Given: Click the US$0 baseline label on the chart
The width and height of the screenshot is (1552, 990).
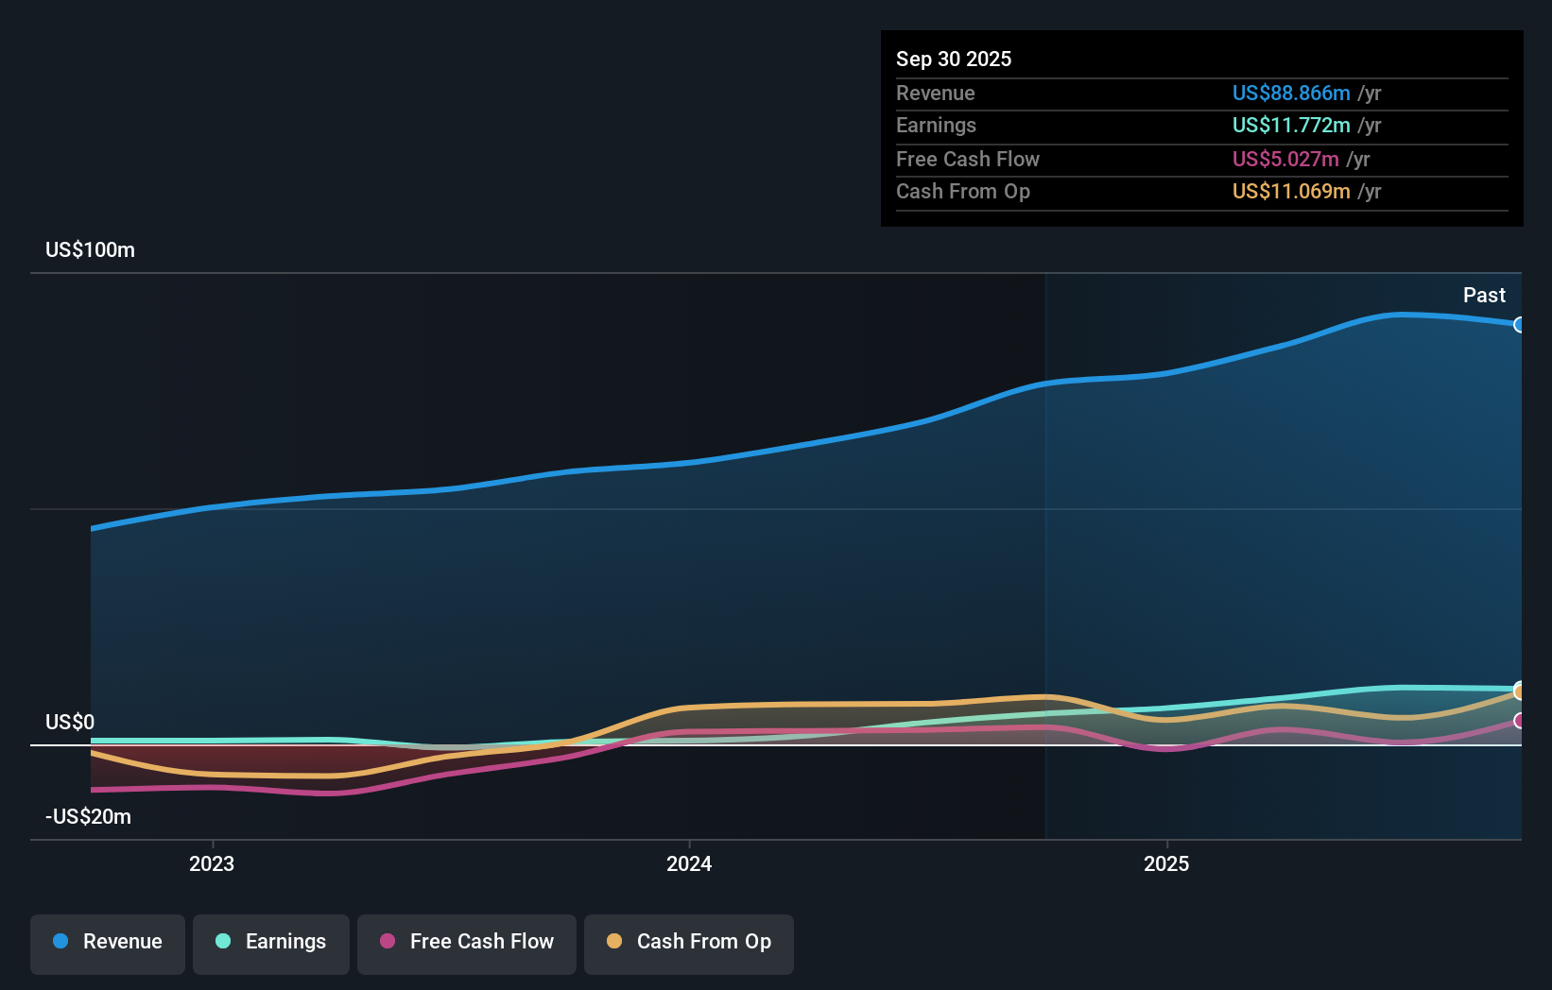Looking at the screenshot, I should (x=69, y=722).
